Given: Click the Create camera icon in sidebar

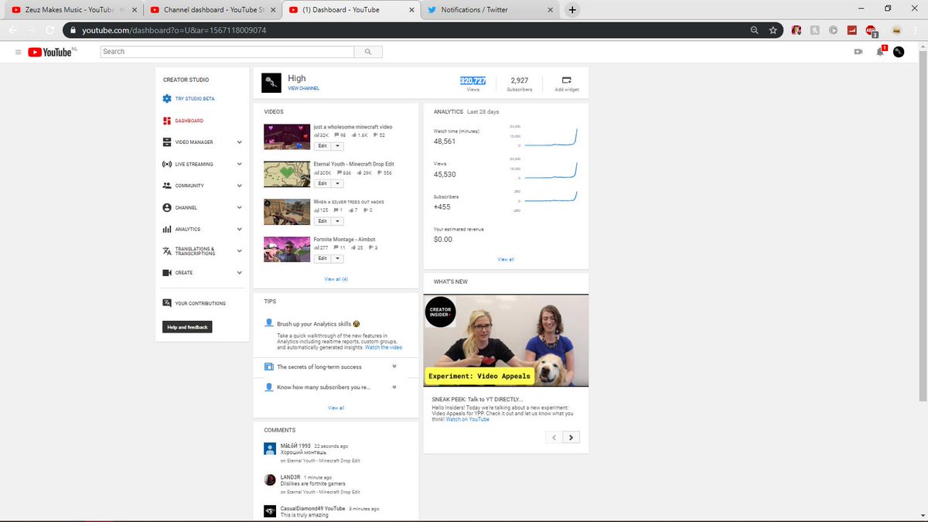Looking at the screenshot, I should coord(167,273).
